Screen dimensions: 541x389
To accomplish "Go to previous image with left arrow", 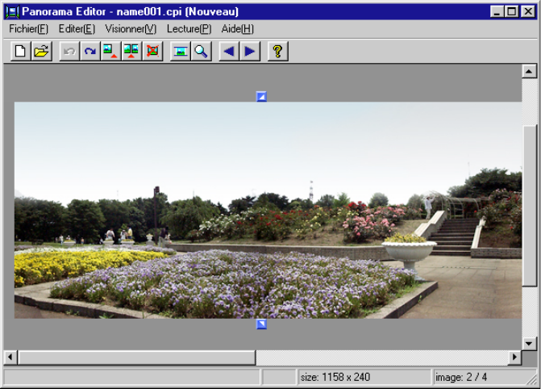I will (x=229, y=52).
